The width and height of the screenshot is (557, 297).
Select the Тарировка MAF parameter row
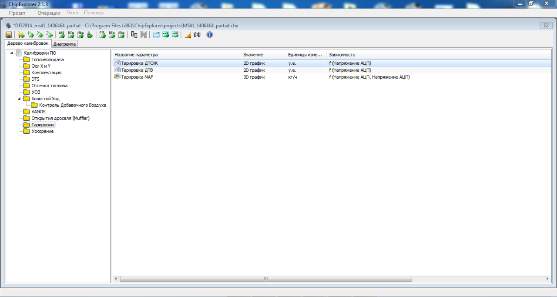pos(137,77)
